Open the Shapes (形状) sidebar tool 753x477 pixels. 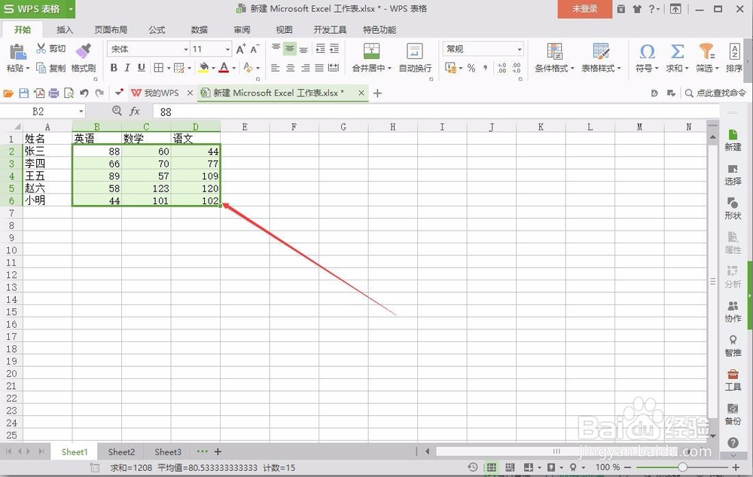coord(733,209)
